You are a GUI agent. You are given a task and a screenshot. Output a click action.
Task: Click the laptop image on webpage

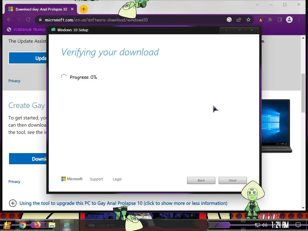pyautogui.click(x=277, y=126)
